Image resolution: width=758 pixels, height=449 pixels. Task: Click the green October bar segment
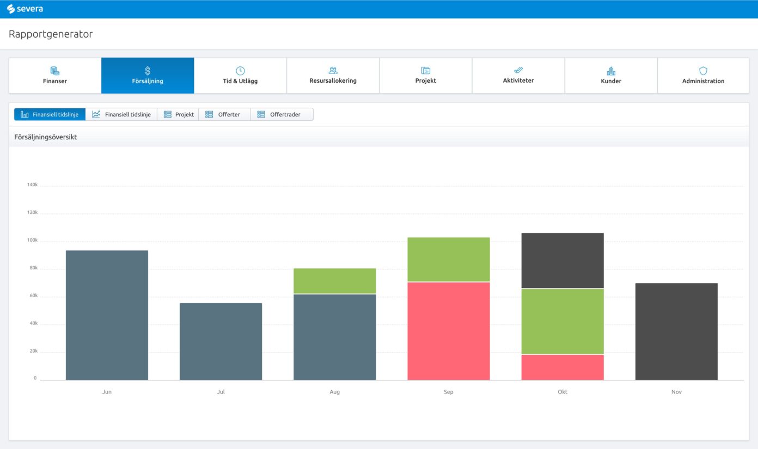563,321
